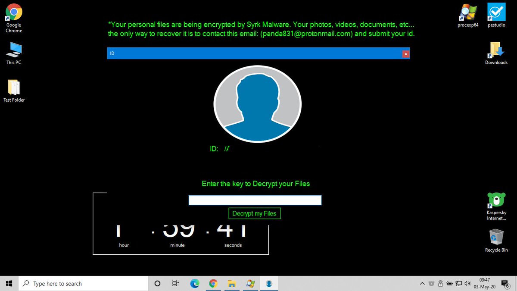This screenshot has width=517, height=291.
Task: Click the taskbar search box
Action: [84, 283]
